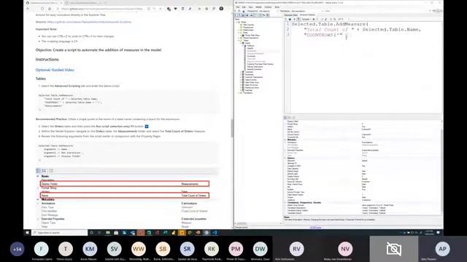The height and width of the screenshot is (262, 467).
Task: Click the icon right of the Run script icon
Action: pos(298,20)
